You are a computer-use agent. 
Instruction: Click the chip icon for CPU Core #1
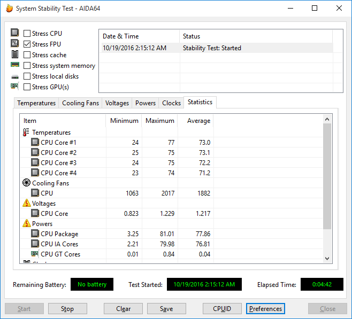coord(35,142)
